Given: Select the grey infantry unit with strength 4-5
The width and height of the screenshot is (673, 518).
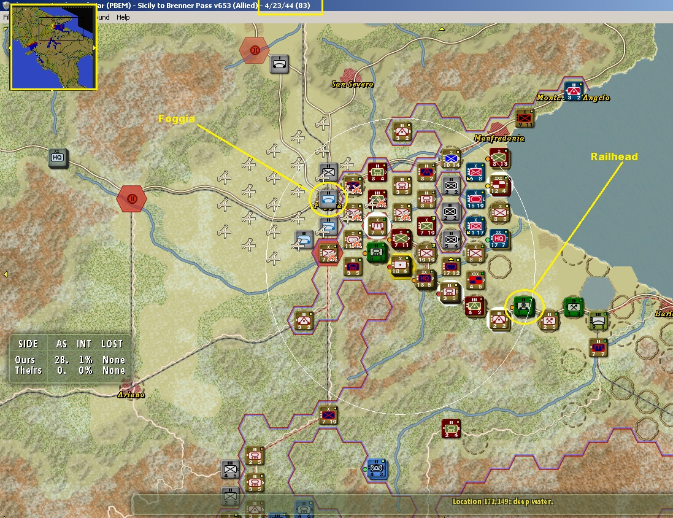Looking at the screenshot, I should click(230, 469).
